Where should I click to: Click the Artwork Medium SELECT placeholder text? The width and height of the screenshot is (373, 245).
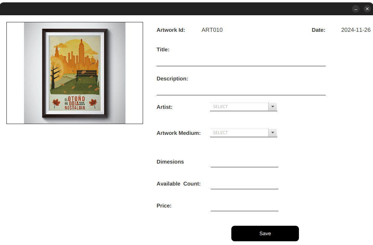tap(220, 133)
